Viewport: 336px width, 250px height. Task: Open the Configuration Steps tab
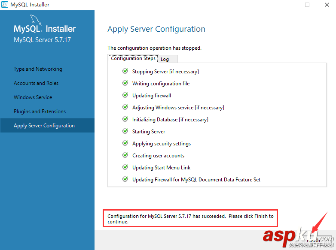click(133, 58)
